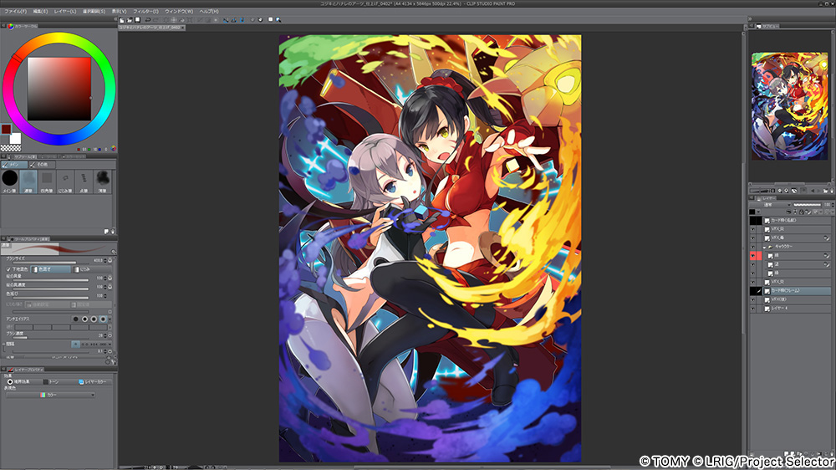Click the Navigator zoom out magnifier icon
This screenshot has height=470, width=836.
[x=779, y=191]
